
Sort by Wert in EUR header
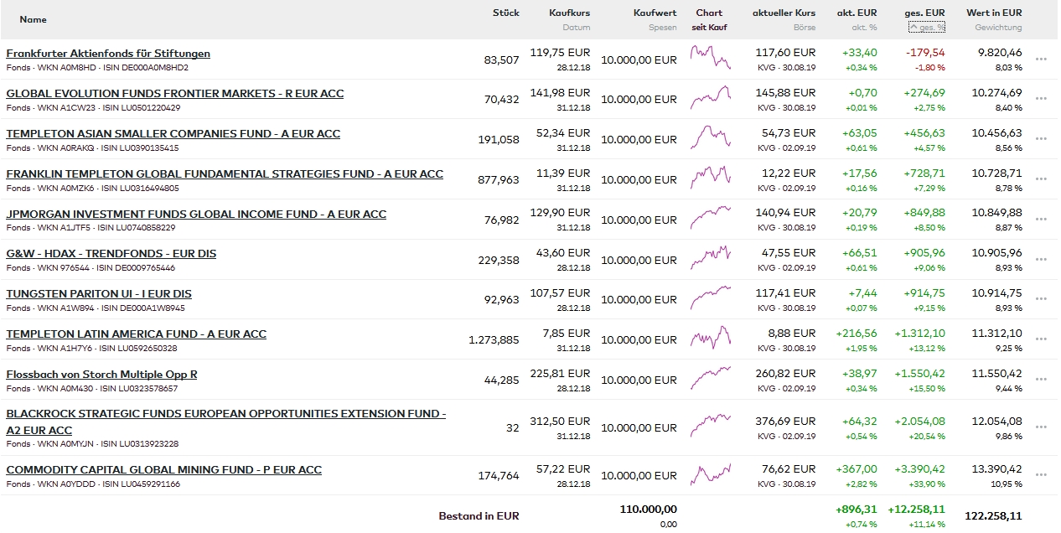tap(994, 13)
